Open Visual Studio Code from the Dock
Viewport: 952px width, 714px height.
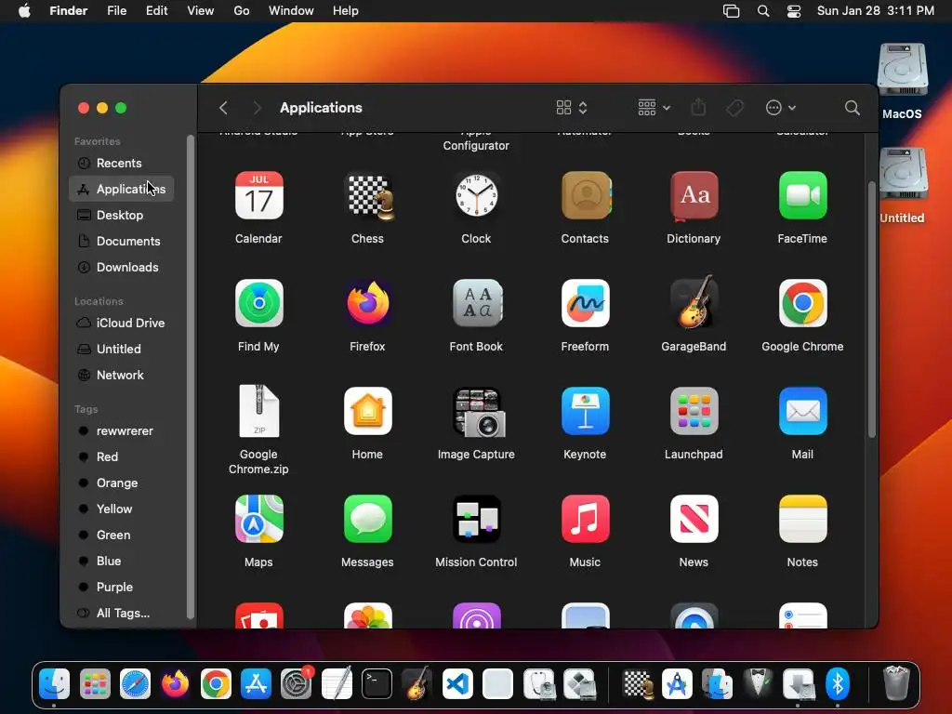click(457, 685)
